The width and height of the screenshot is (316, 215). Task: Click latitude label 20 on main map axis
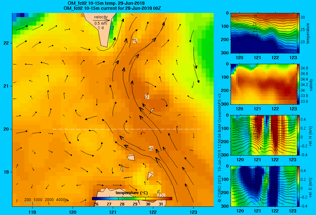(x=6, y=129)
